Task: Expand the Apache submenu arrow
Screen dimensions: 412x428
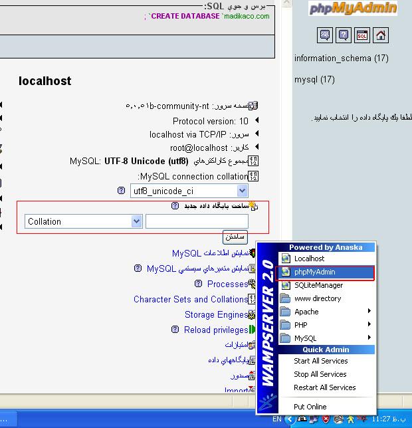Action: (x=369, y=311)
